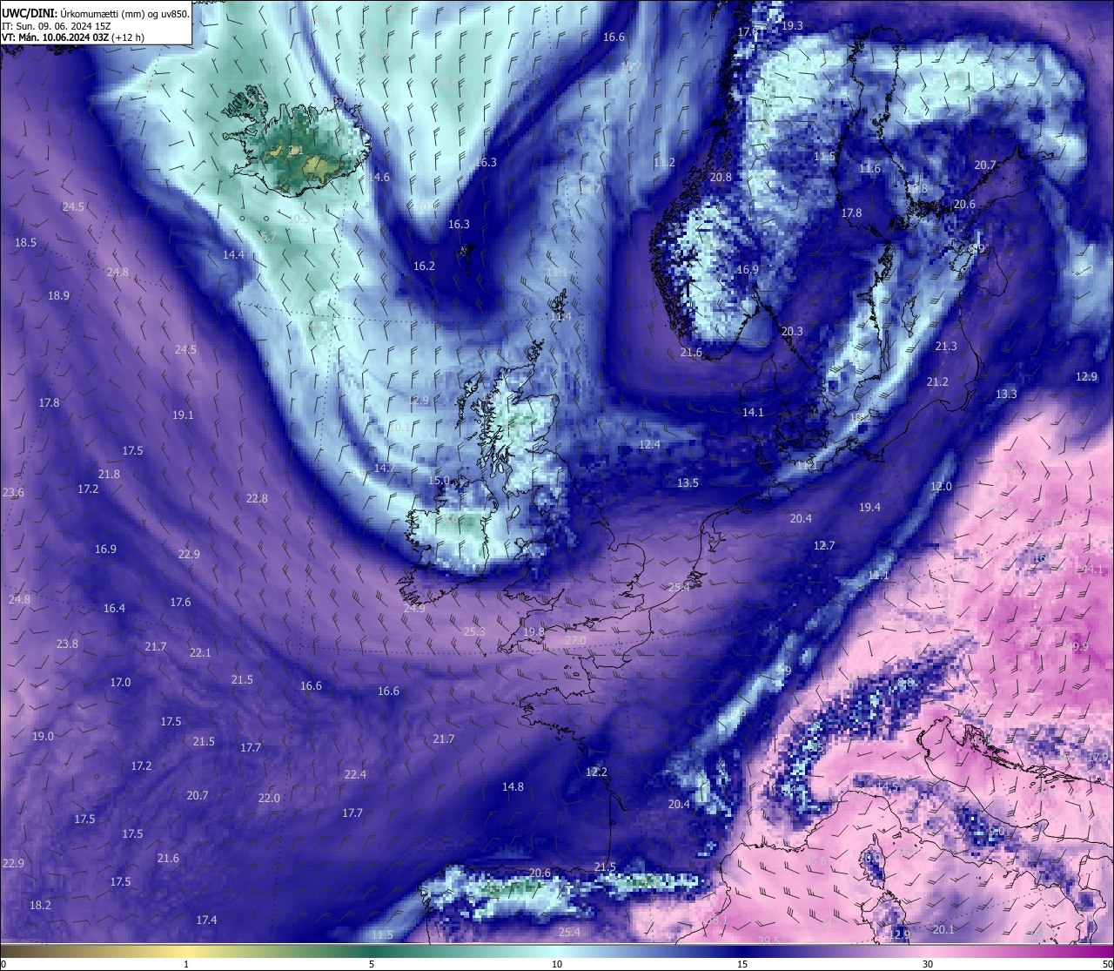Click the '22.0' value label
The width and height of the screenshot is (1114, 971).
coord(269,798)
